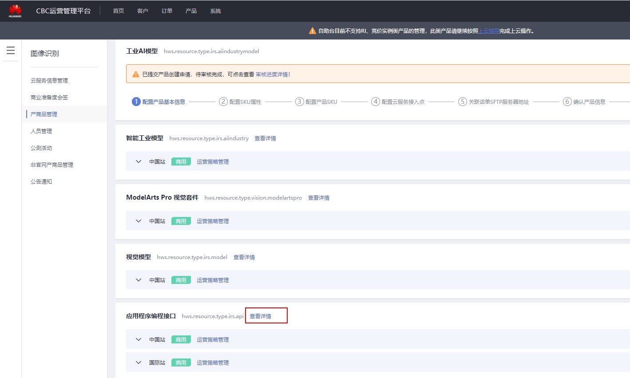Go to 云服务信息管理 in sidebar
Image resolution: width=630 pixels, height=378 pixels.
(x=49, y=81)
